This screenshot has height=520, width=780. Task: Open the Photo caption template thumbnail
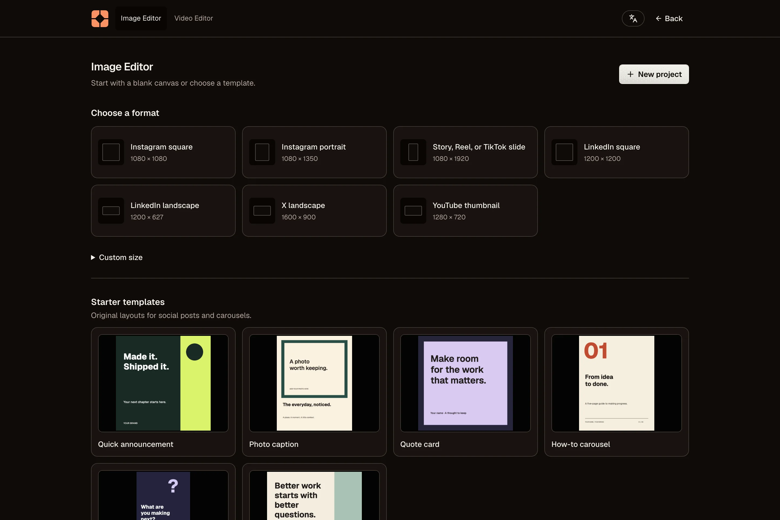(314, 383)
